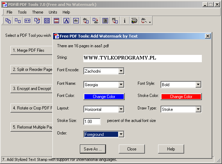This screenshot has height=164, width=222.
Task: Select the Split or Reorder Pages toolbar icon
Action: point(18,21)
